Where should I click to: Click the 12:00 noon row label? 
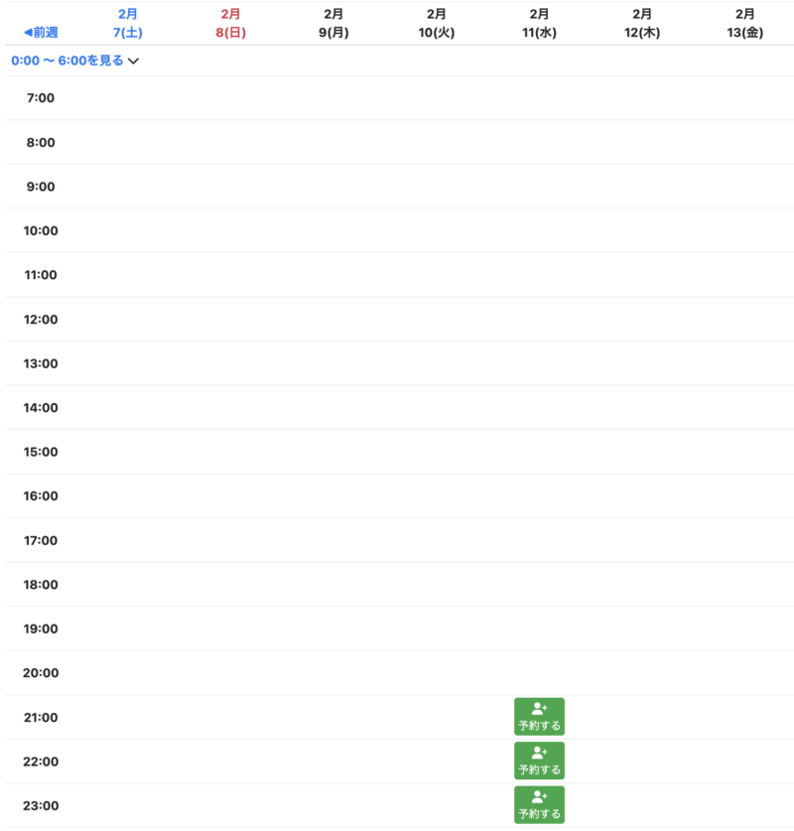pyautogui.click(x=41, y=319)
